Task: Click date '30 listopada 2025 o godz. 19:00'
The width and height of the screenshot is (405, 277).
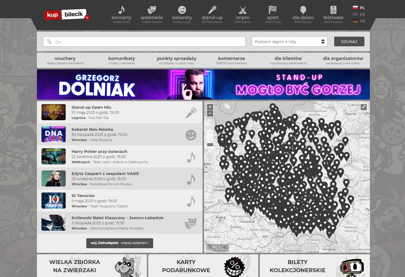Action: point(99,135)
